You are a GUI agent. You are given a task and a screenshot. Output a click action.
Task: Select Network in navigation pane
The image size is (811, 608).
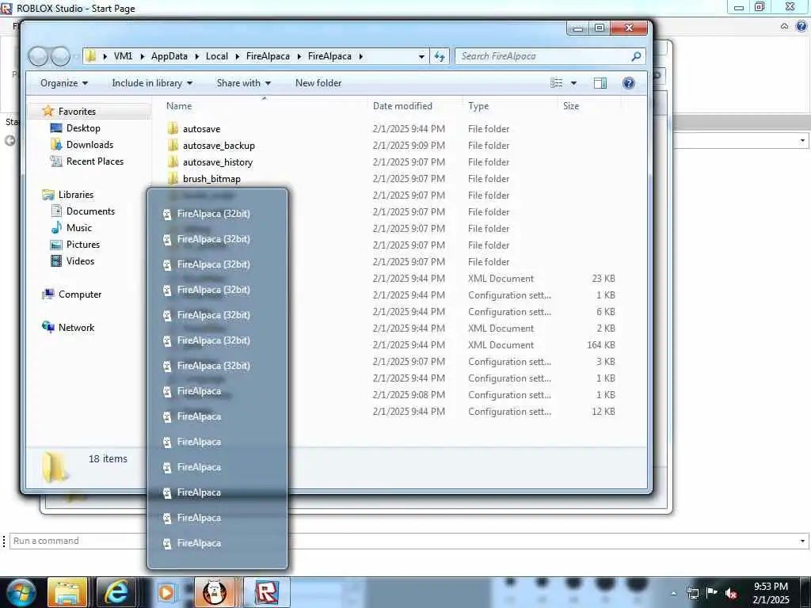pos(76,327)
